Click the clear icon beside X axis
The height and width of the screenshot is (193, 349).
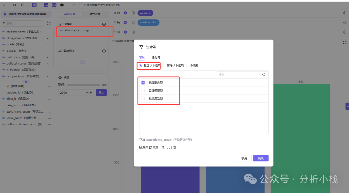pos(133,13)
